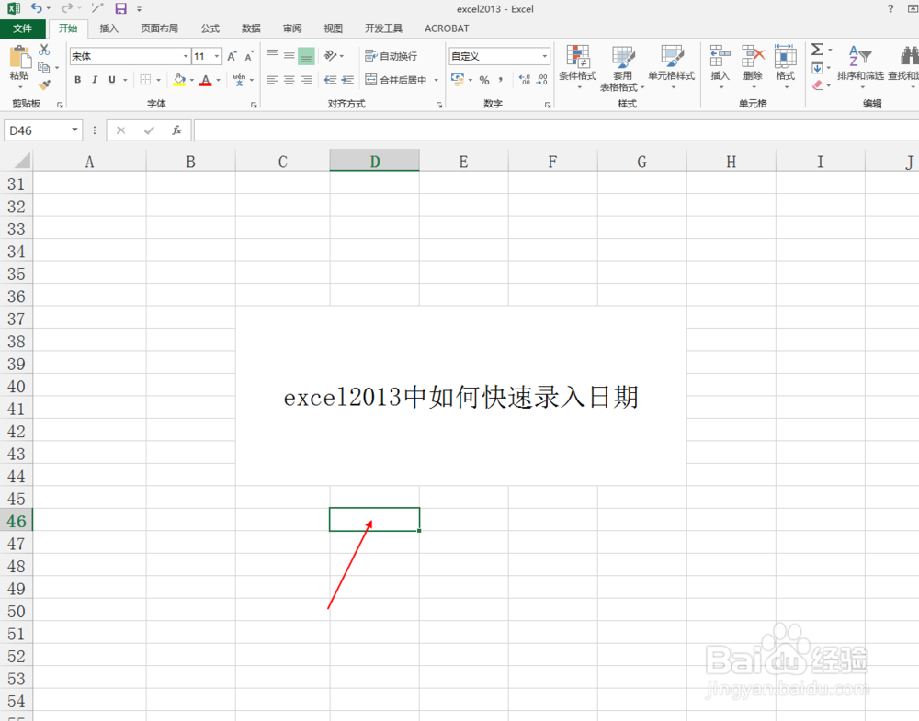Toggle bottom vertical alignment (highlighted)
Screen dimensions: 919x721
[306, 56]
